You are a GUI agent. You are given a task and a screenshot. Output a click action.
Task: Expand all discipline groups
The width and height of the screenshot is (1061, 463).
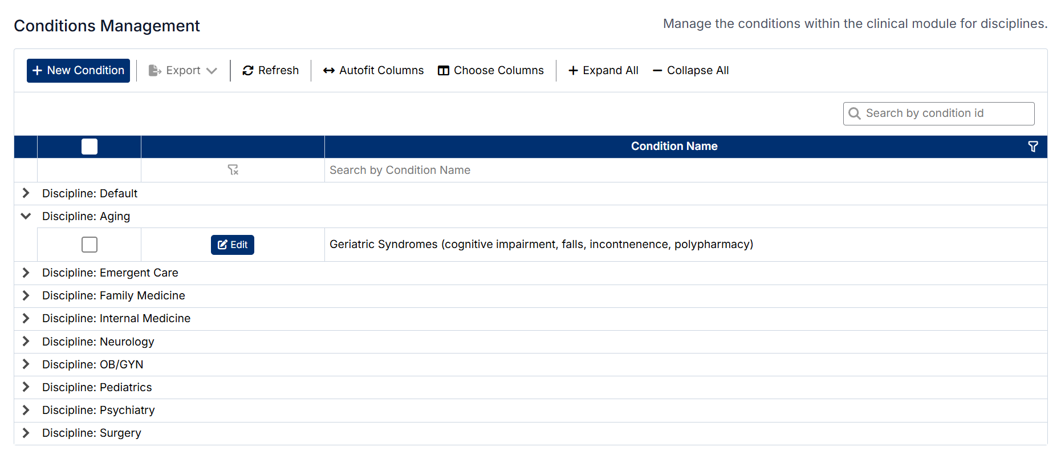[x=603, y=71]
